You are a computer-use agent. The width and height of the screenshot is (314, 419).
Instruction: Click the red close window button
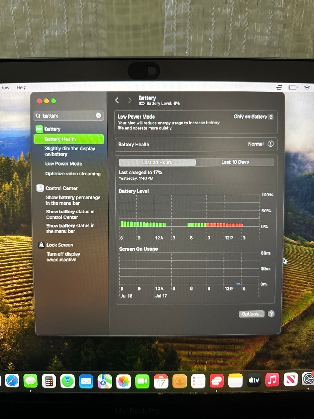point(40,101)
